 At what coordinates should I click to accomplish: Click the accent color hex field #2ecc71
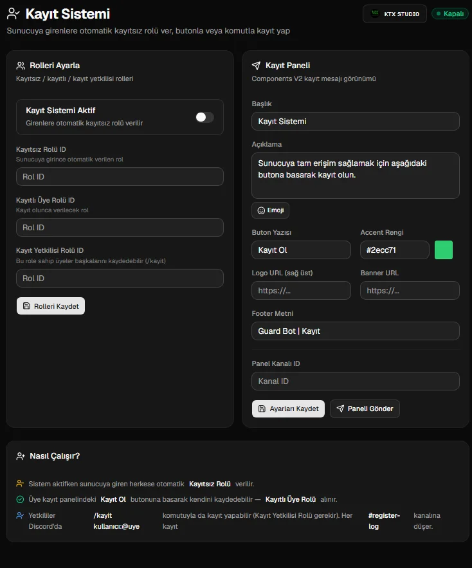pos(395,250)
